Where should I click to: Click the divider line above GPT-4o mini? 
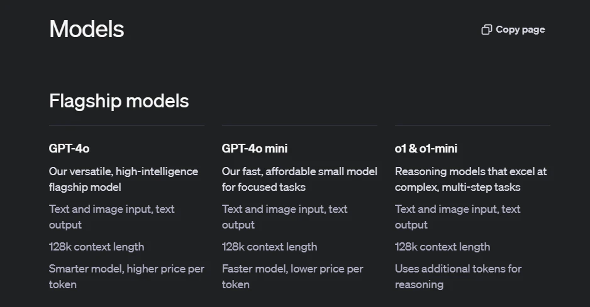tap(299, 125)
